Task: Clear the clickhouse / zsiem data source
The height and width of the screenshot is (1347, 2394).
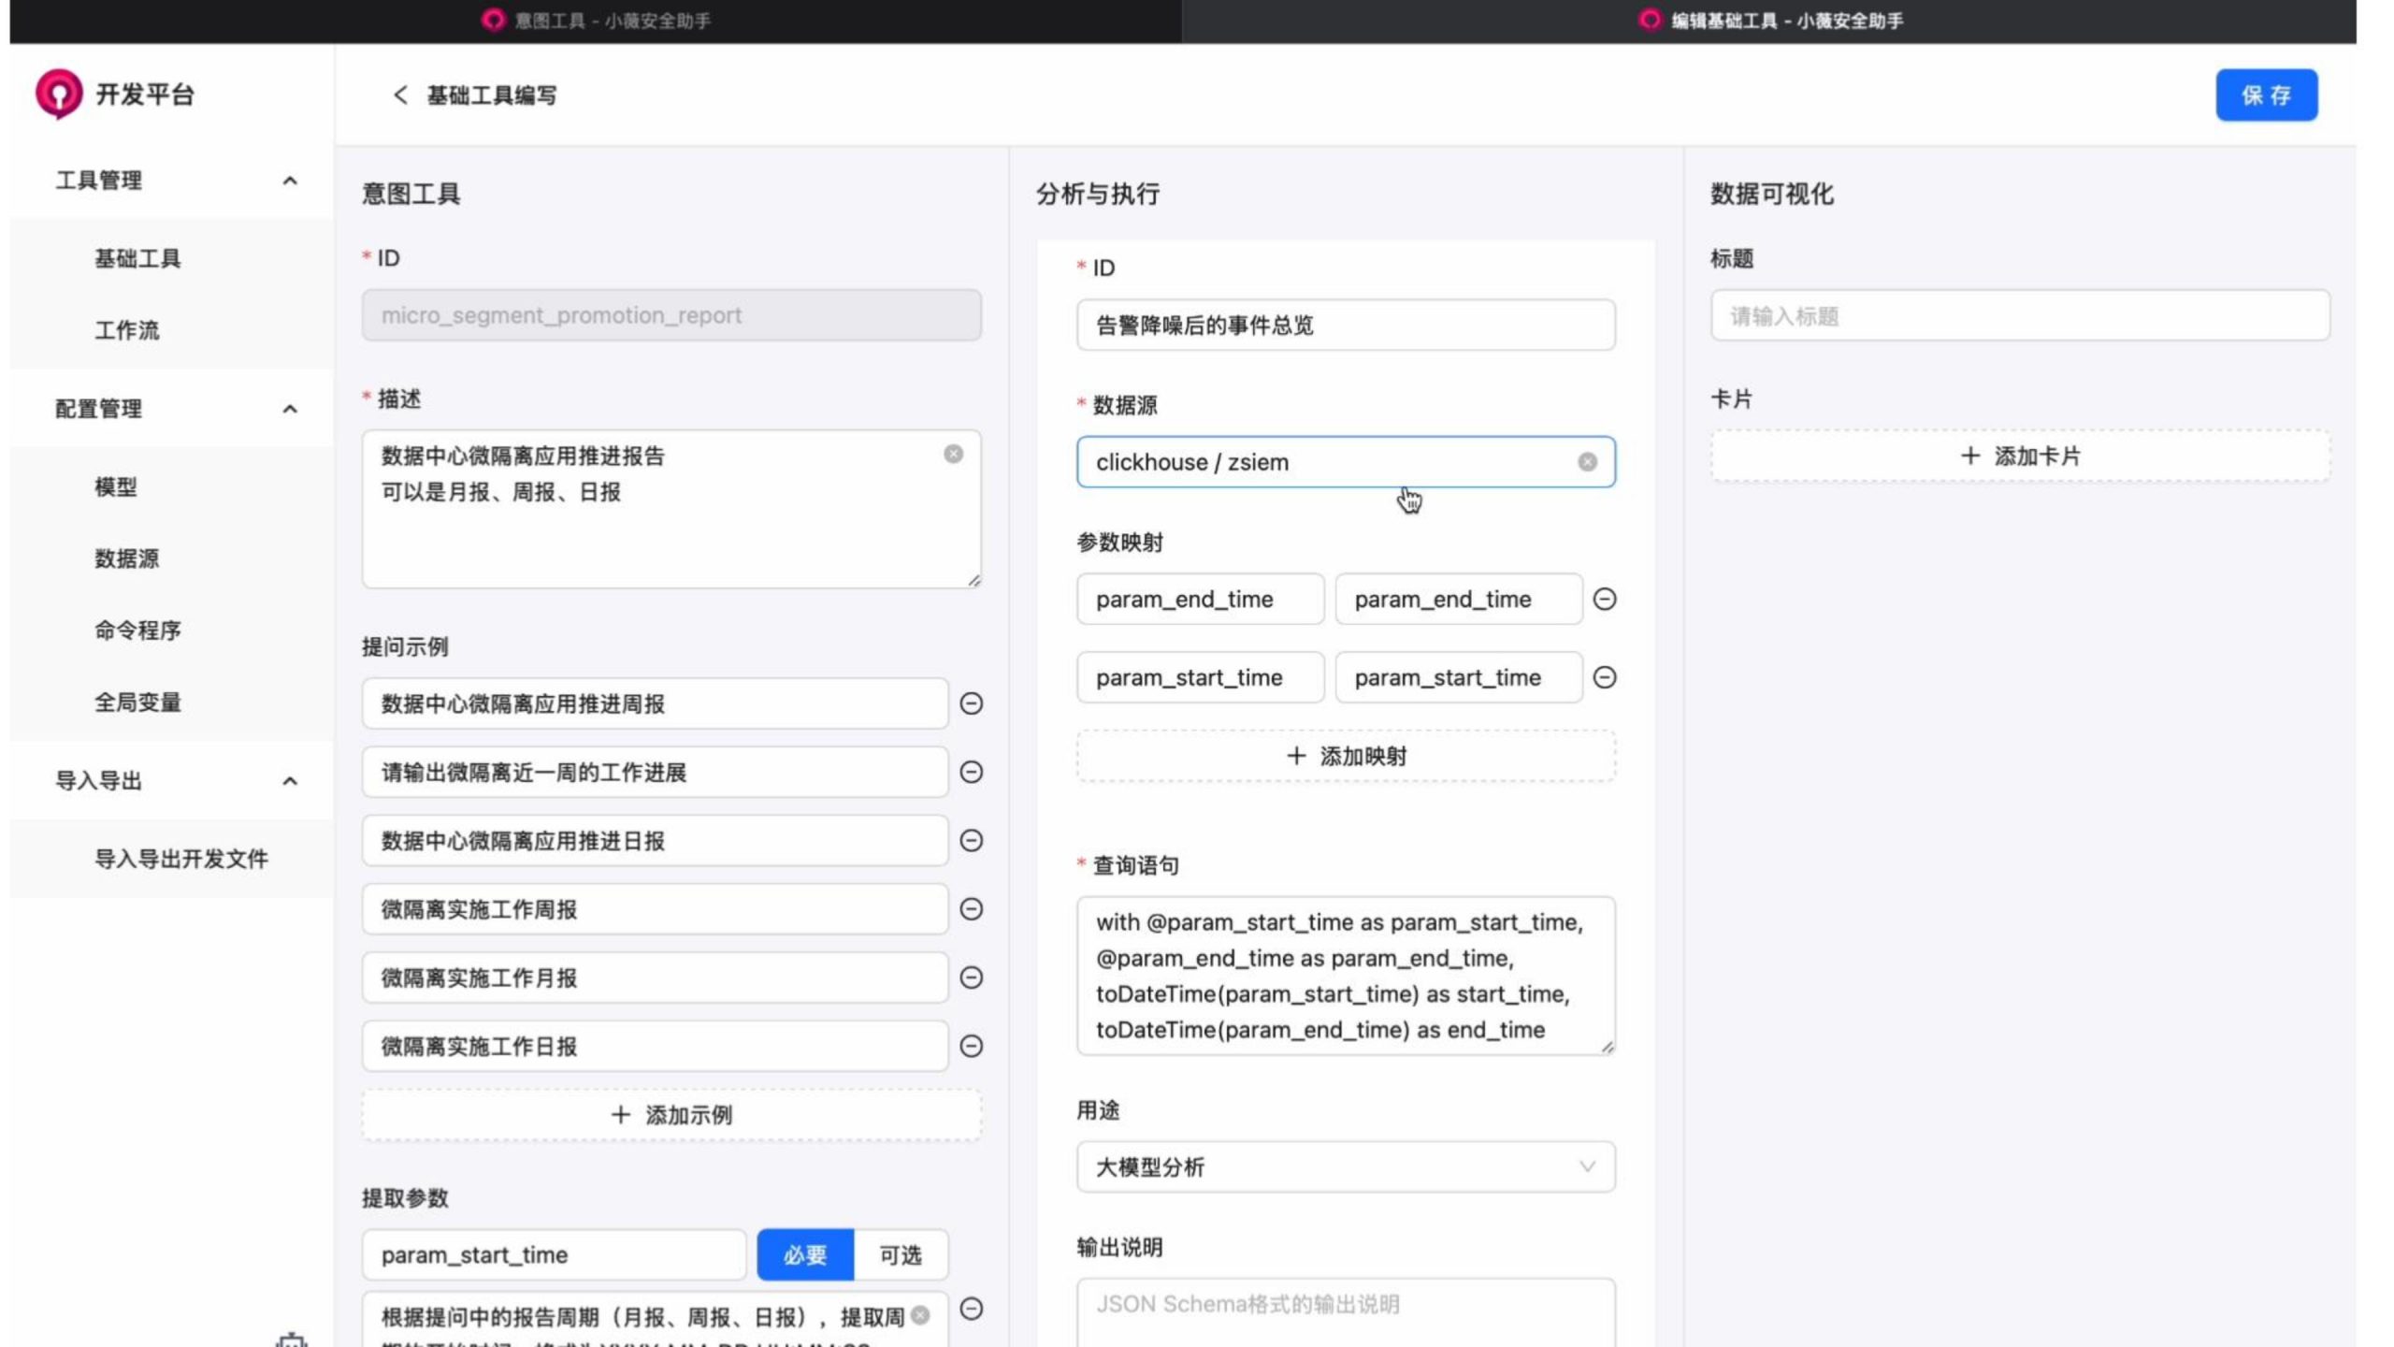Action: tap(1587, 462)
